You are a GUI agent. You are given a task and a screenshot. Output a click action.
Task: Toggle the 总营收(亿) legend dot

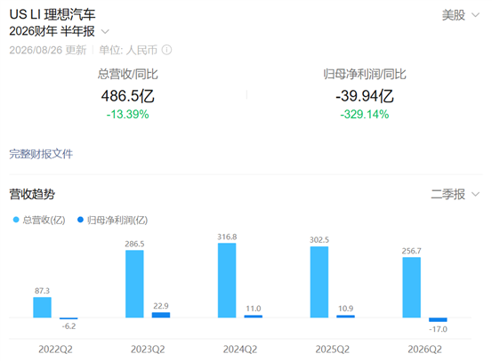pyautogui.click(x=16, y=220)
